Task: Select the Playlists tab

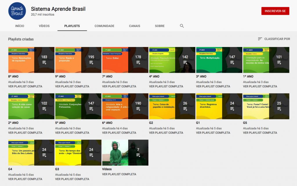Action: (x=72, y=26)
